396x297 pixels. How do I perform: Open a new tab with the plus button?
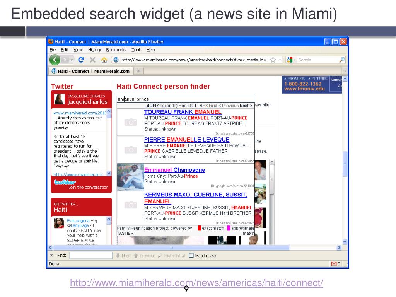139,71
